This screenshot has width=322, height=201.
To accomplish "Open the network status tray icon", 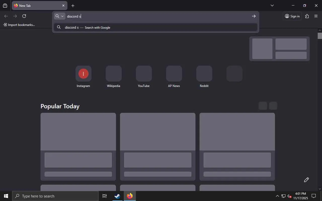I will 283,196.
